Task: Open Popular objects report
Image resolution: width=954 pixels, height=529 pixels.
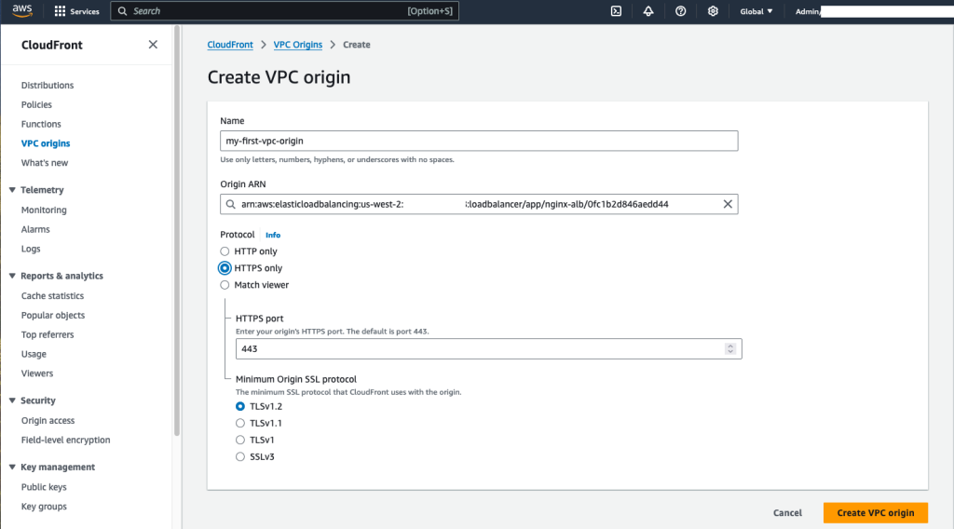Action: coord(53,315)
